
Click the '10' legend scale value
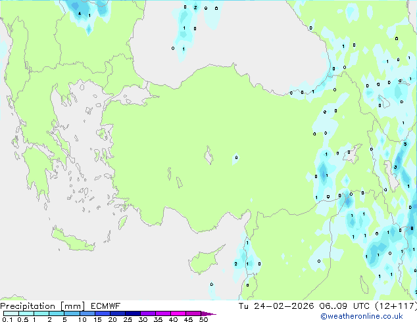click(82, 319)
